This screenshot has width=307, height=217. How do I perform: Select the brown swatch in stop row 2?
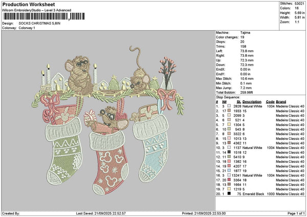(x=229, y=111)
